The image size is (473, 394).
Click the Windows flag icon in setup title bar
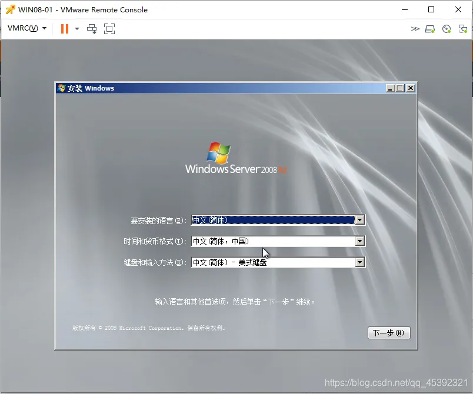[61, 88]
